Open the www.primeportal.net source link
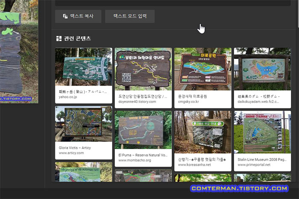Viewport: 299px width, 199px height. pos(254,165)
